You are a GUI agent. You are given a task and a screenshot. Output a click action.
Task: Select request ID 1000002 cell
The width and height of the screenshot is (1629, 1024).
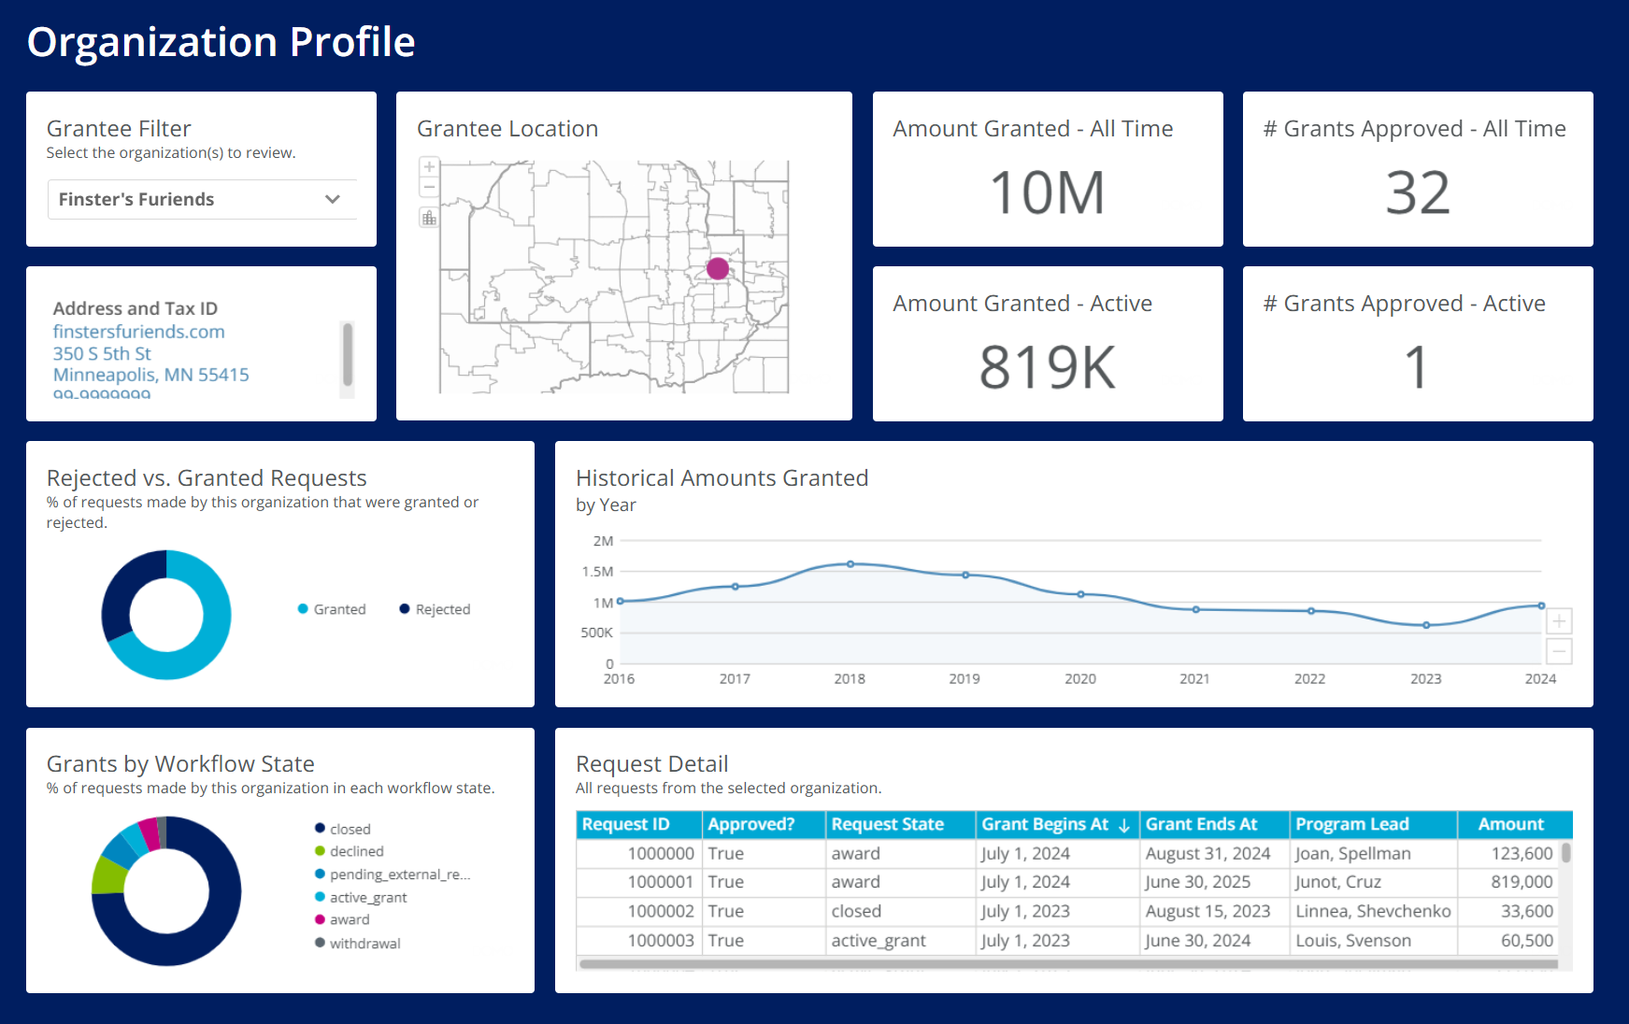(x=639, y=911)
